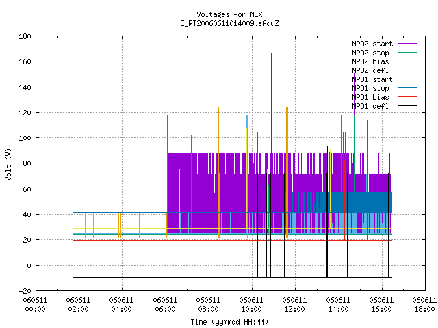438x328 pixels.
Task: Click the filename E_RT20060611014009.sfduZ subtitle
Action: tap(229, 23)
